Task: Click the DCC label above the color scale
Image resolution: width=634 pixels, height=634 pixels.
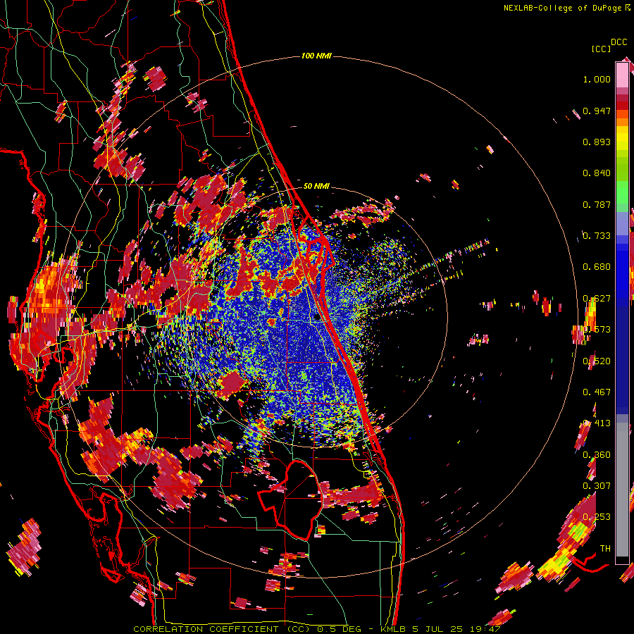Action: [x=619, y=42]
